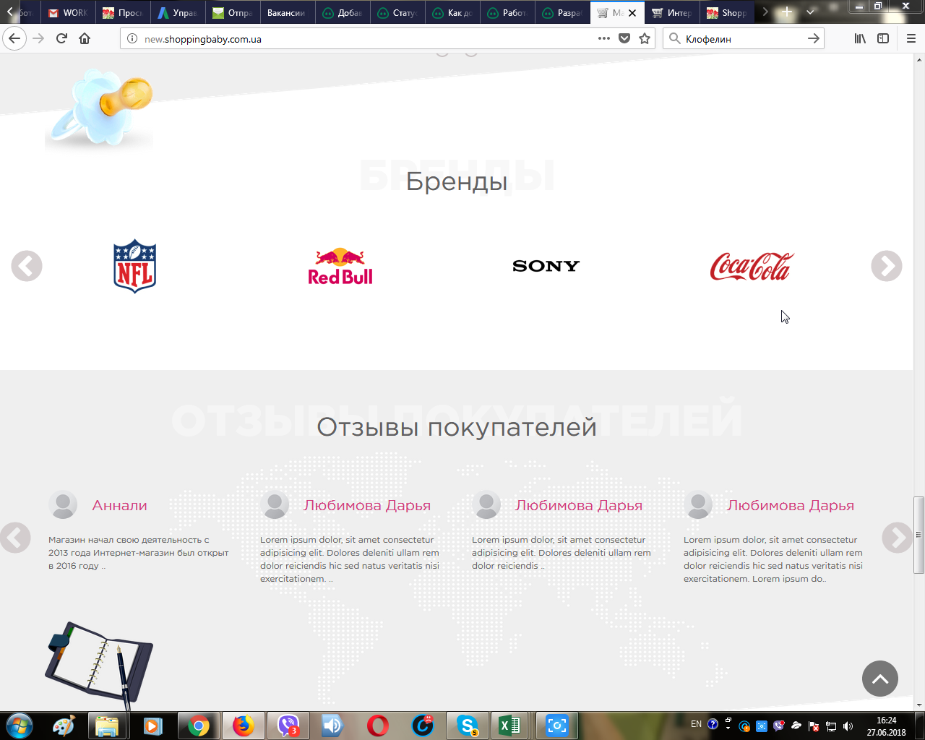The image size is (925, 740).
Task: Show previous brands with left arrow
Action: [27, 266]
